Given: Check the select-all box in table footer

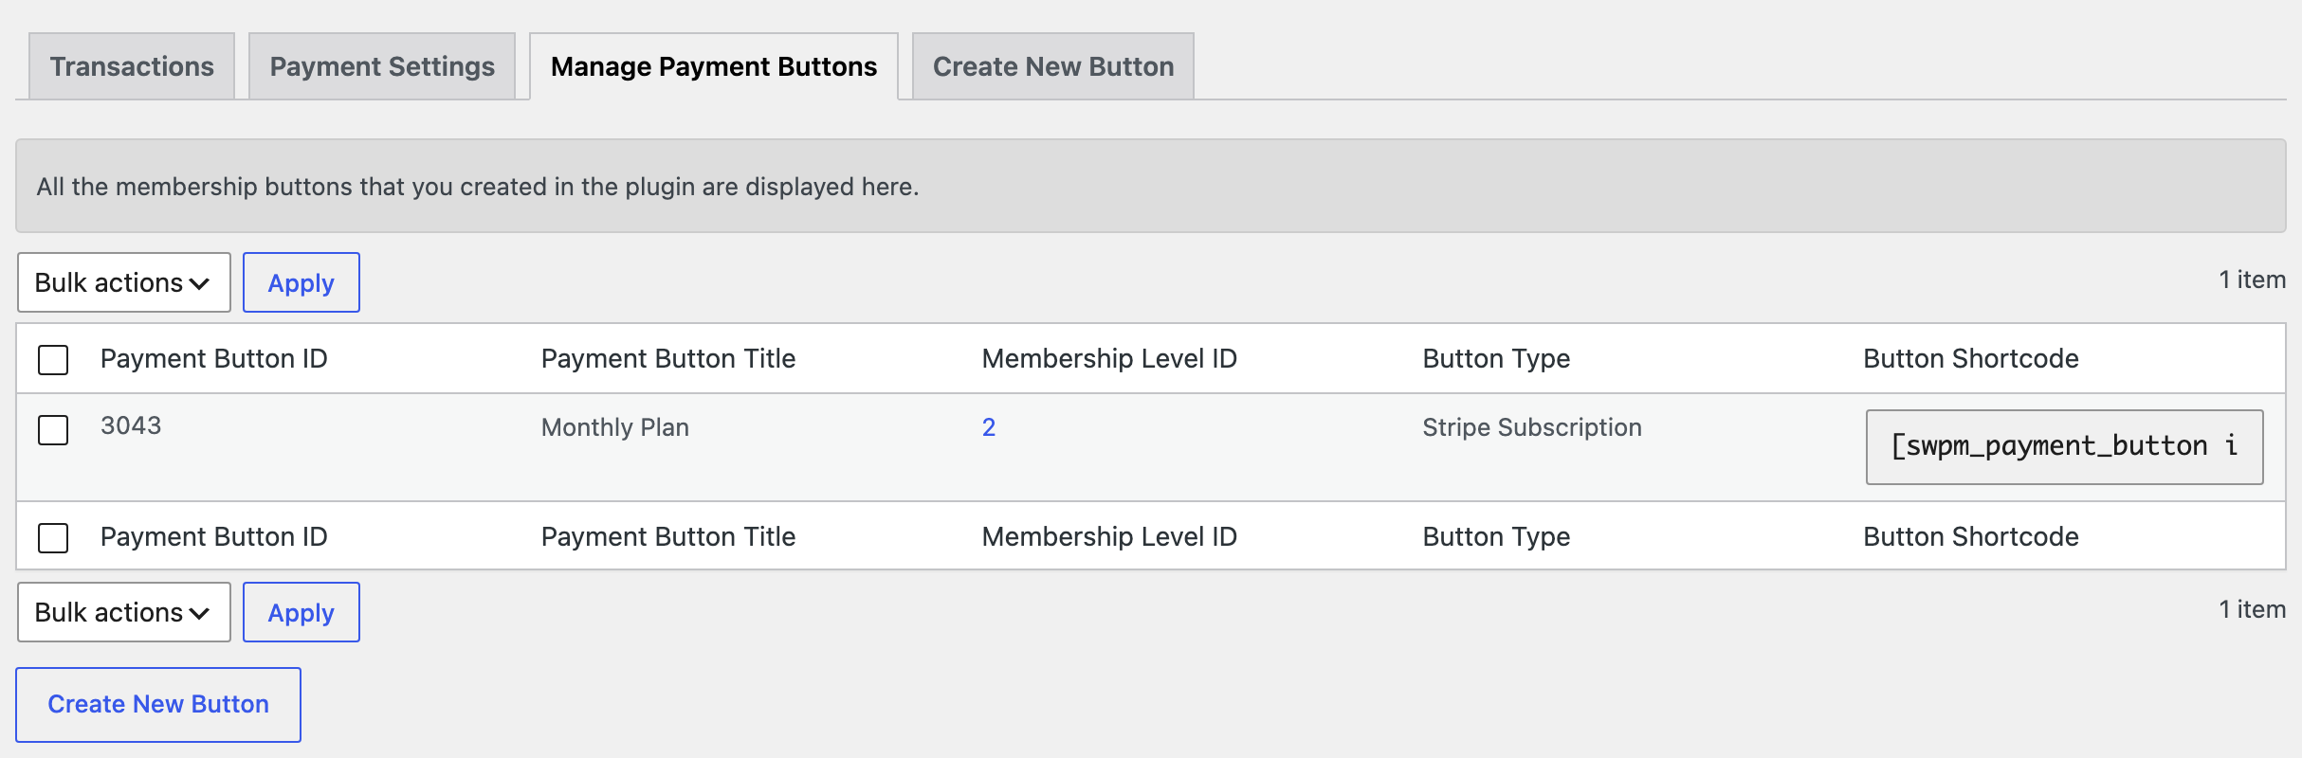Looking at the screenshot, I should tap(53, 538).
